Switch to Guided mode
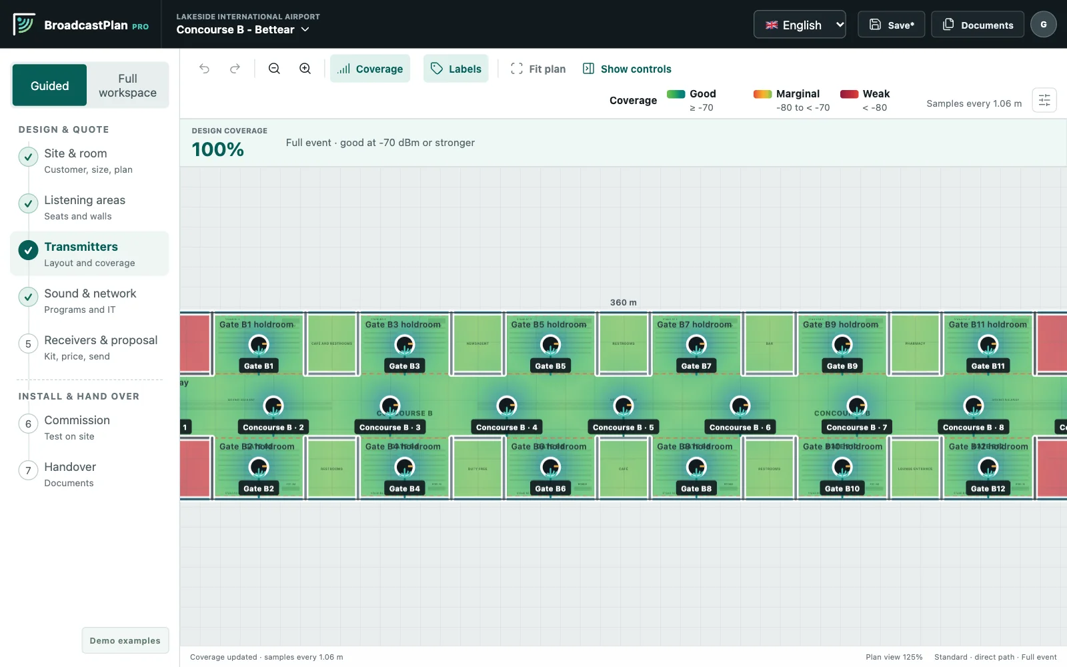Screen dimensions: 1067x667 point(49,85)
